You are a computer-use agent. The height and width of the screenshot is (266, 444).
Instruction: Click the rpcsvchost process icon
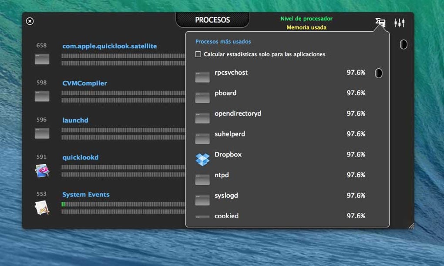202,77
